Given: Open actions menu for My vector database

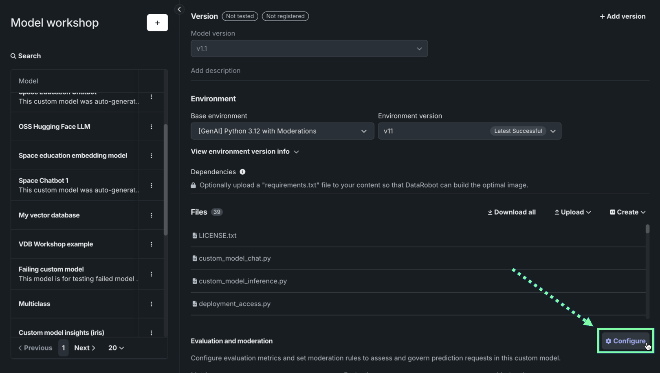Looking at the screenshot, I should pos(151,215).
